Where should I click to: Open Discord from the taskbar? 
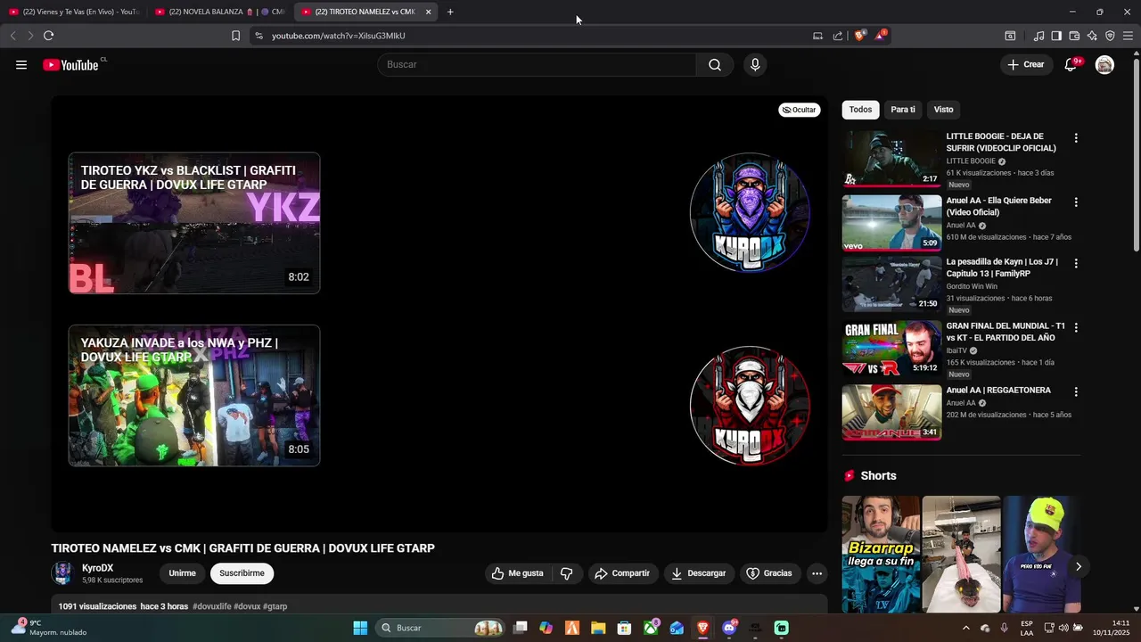pyautogui.click(x=729, y=628)
